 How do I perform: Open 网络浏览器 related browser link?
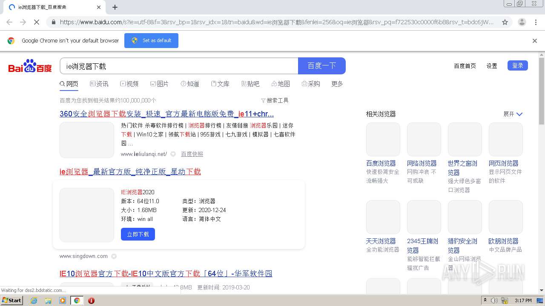pyautogui.click(x=422, y=163)
